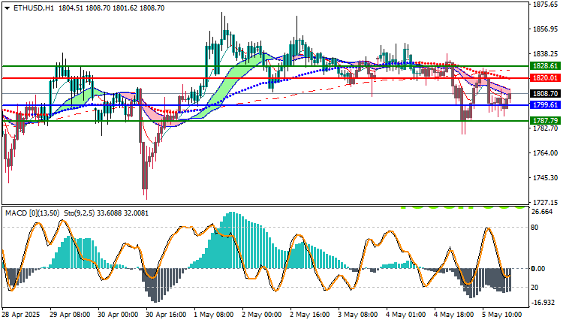563x323 pixels.
Task: Click the 4 May 01:00 time label
Action: (x=406, y=315)
